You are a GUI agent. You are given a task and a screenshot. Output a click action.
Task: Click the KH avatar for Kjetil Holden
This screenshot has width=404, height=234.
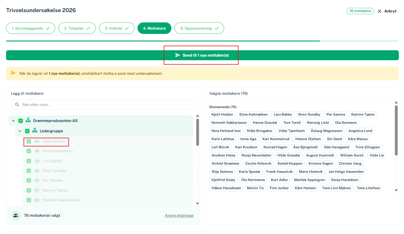pyautogui.click(x=37, y=141)
